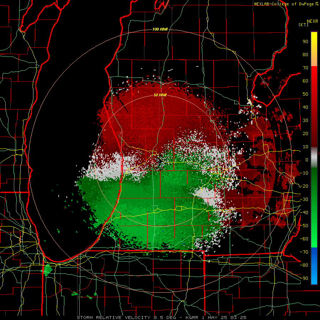Click the -50 value on the velocity scale

click(x=304, y=226)
